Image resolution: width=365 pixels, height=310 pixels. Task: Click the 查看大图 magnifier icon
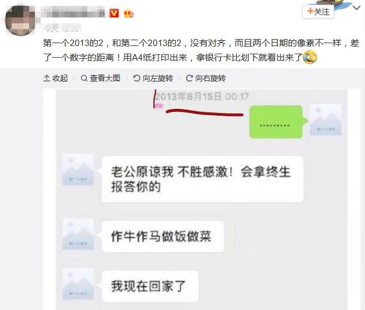pos(84,78)
